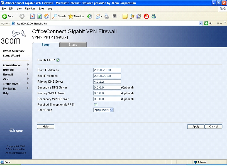Open the browser Home page
Viewport: 227px width, 167px height.
click(46, 16)
